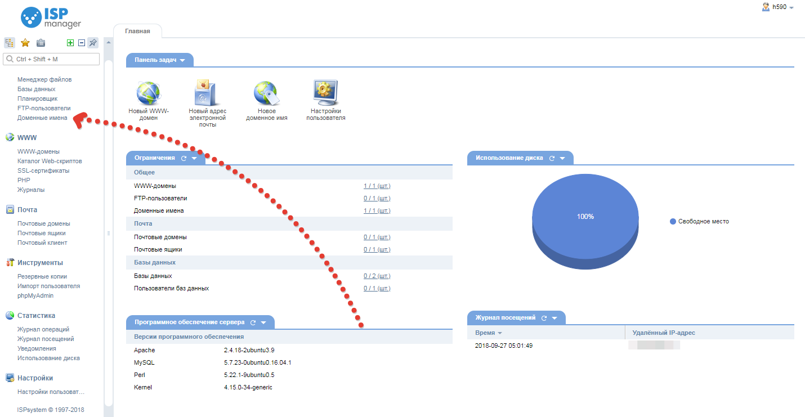
Task: Collapse the Панель задач panel arrow
Action: (x=182, y=60)
